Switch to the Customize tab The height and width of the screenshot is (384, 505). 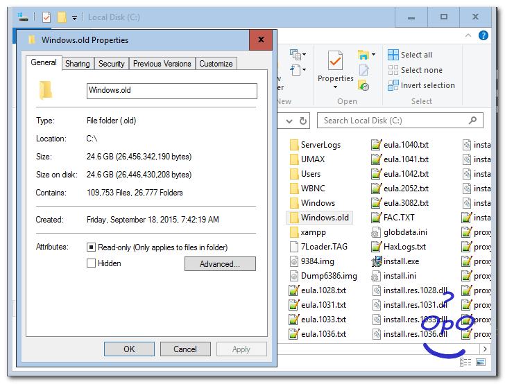(x=216, y=64)
